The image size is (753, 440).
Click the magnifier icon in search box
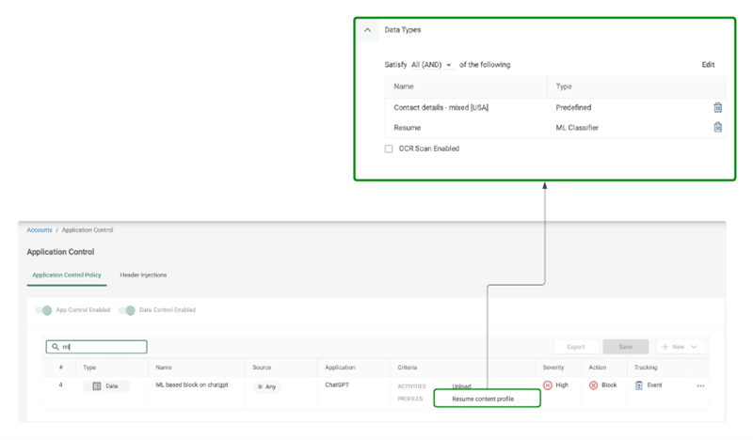tap(56, 346)
